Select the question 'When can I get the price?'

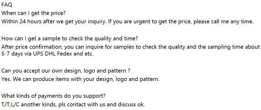[x=33, y=13]
